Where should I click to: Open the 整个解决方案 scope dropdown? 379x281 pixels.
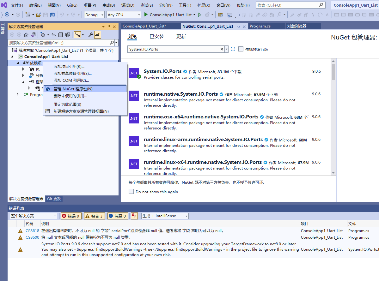point(34,216)
